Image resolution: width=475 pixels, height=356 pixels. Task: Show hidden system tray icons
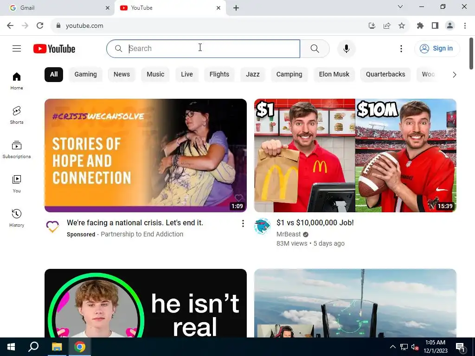point(392,347)
